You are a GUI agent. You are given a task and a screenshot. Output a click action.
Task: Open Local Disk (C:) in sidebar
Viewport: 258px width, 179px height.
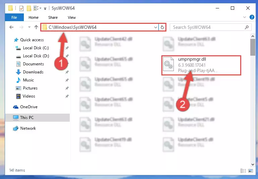pyautogui.click(x=36, y=48)
